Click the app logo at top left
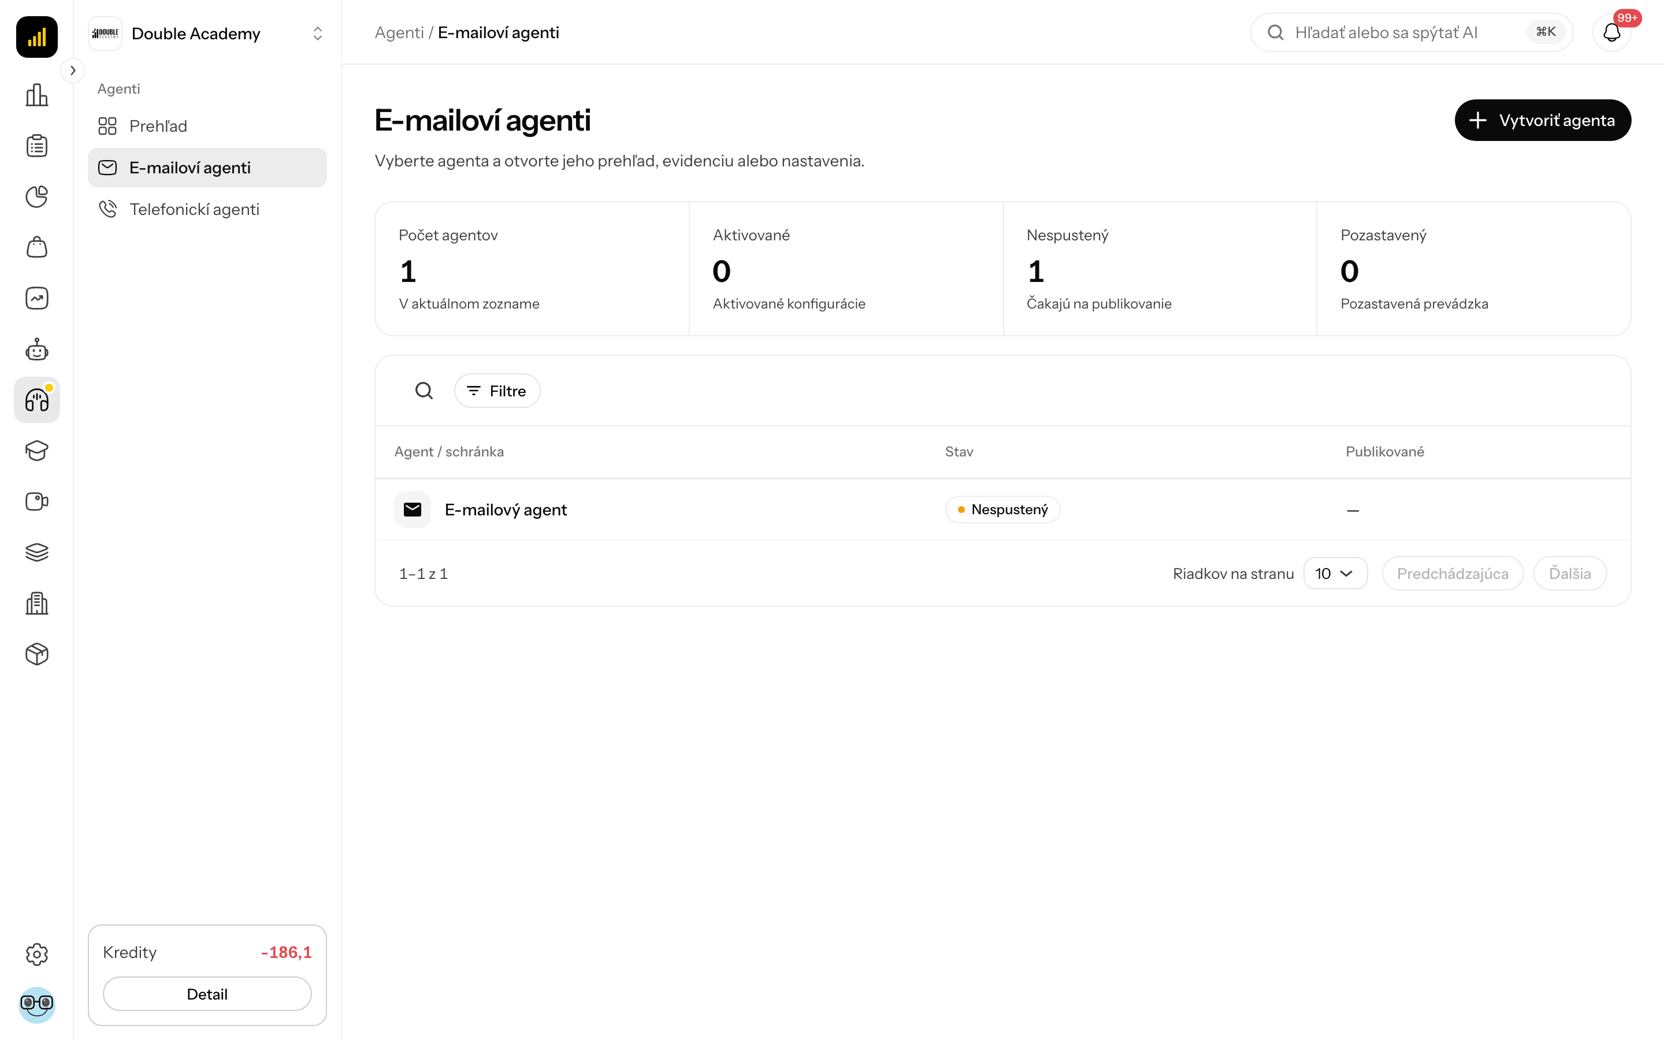Screen dimensions: 1664x1040 pos(36,36)
